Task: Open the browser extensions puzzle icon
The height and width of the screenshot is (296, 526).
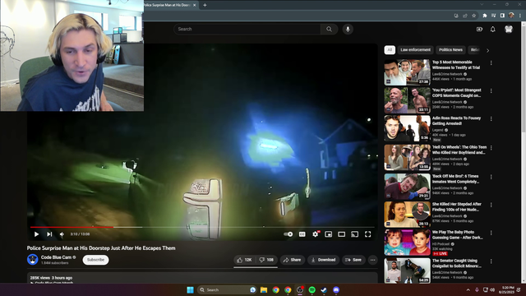Action: coord(485,16)
